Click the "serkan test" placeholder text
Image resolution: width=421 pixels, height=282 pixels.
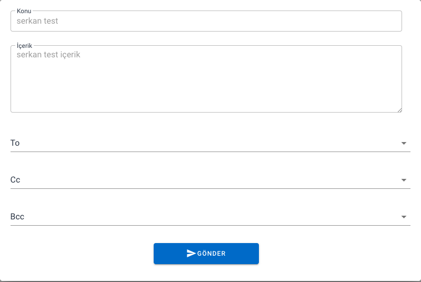37,22
